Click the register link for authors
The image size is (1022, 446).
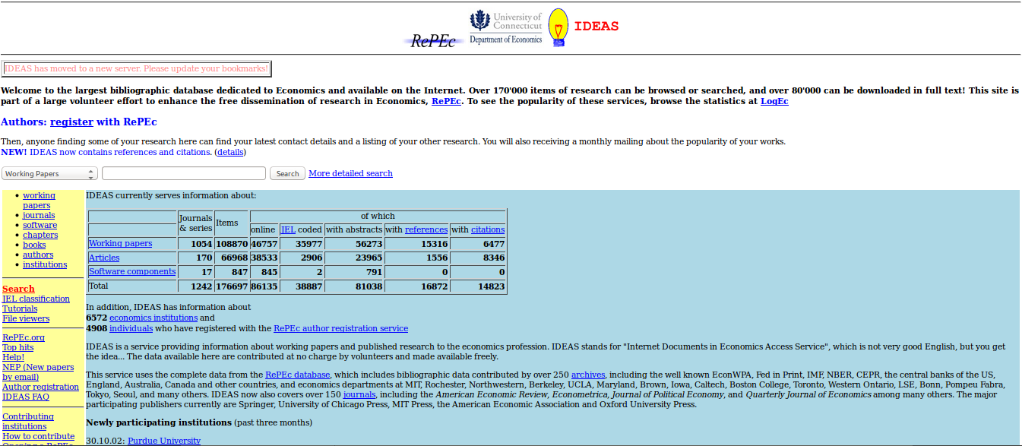[x=71, y=122]
